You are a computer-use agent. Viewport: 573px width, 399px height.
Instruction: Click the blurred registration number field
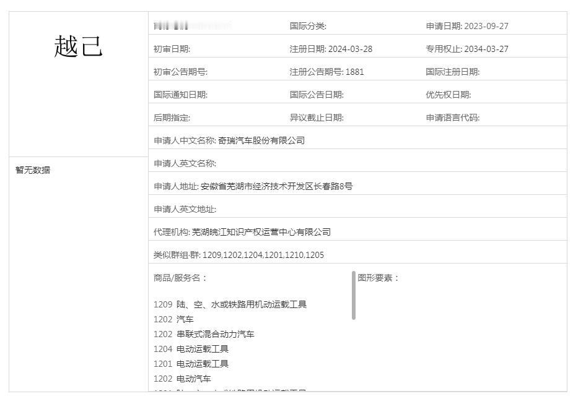pyautogui.click(x=193, y=26)
